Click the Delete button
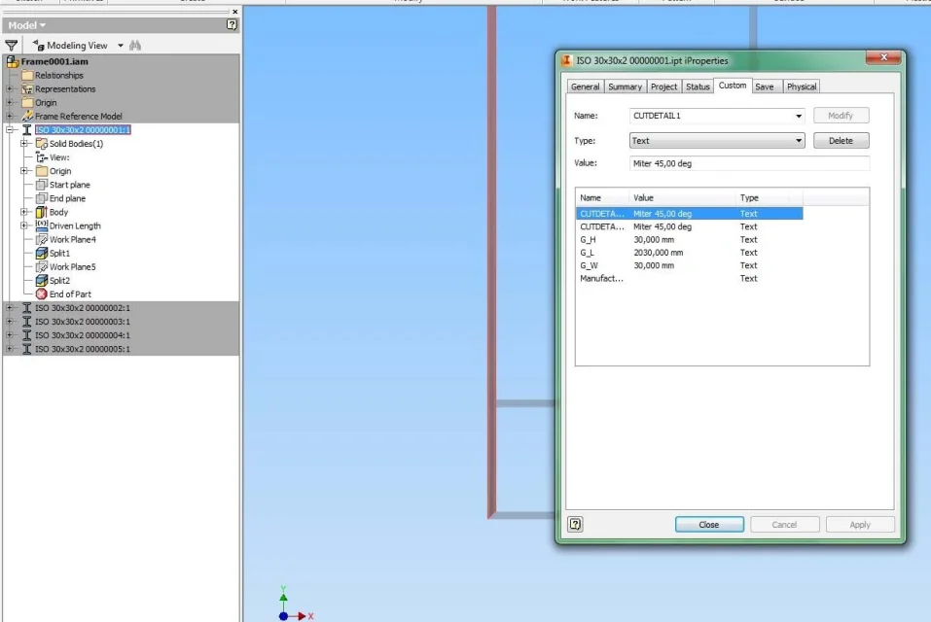 841,141
